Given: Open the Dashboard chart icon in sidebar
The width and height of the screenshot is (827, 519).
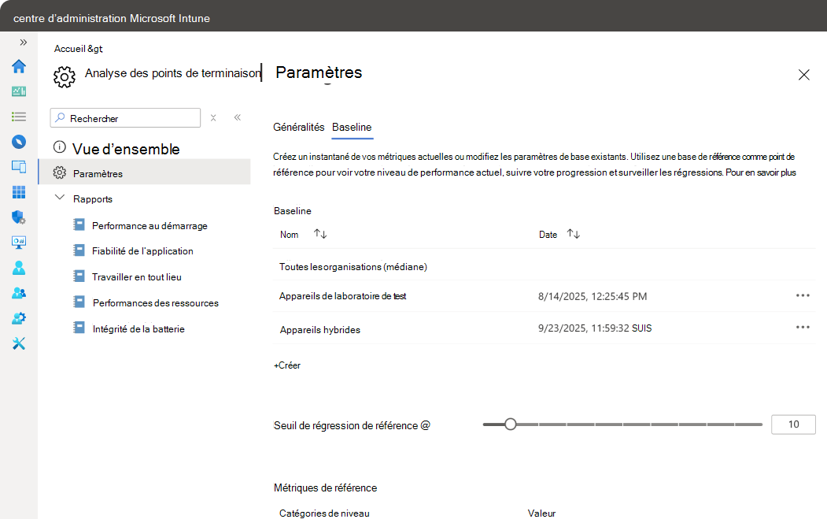Looking at the screenshot, I should 18,91.
